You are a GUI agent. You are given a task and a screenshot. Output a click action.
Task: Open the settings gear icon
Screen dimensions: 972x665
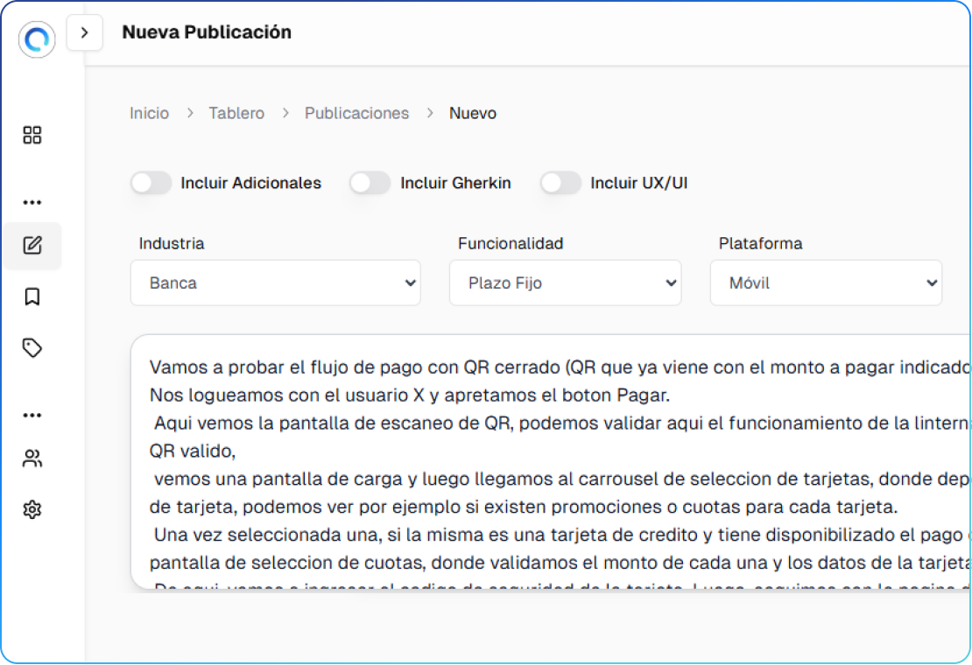[x=32, y=509]
